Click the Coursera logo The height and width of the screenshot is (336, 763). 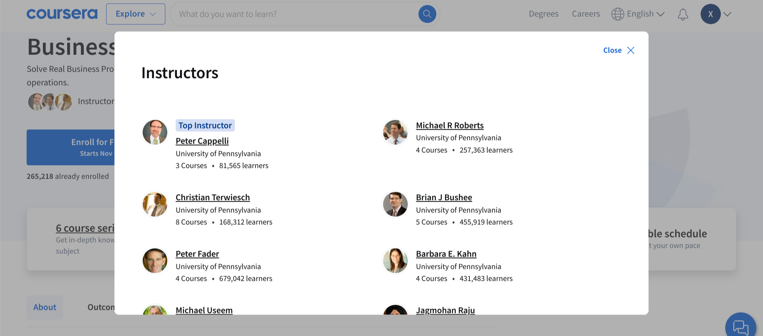(62, 14)
